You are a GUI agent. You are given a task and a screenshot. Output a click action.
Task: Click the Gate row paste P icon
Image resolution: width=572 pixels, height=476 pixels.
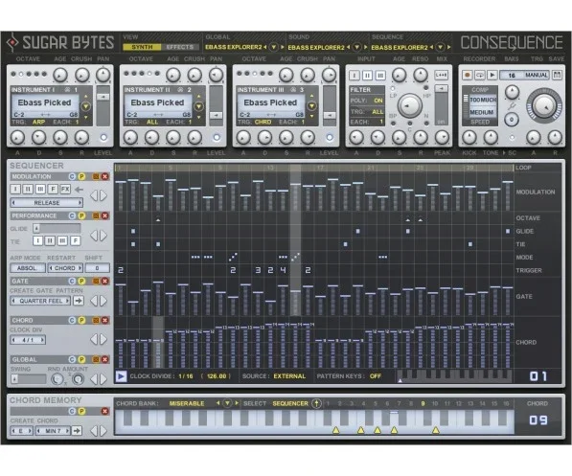tap(81, 282)
